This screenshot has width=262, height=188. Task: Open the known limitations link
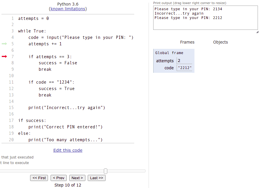click(x=68, y=9)
